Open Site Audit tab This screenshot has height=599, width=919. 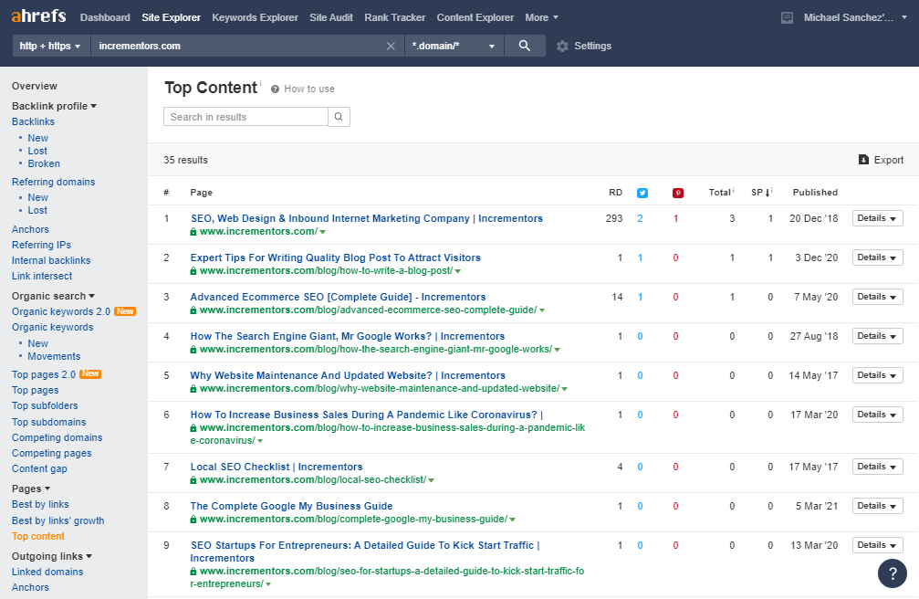coord(331,17)
